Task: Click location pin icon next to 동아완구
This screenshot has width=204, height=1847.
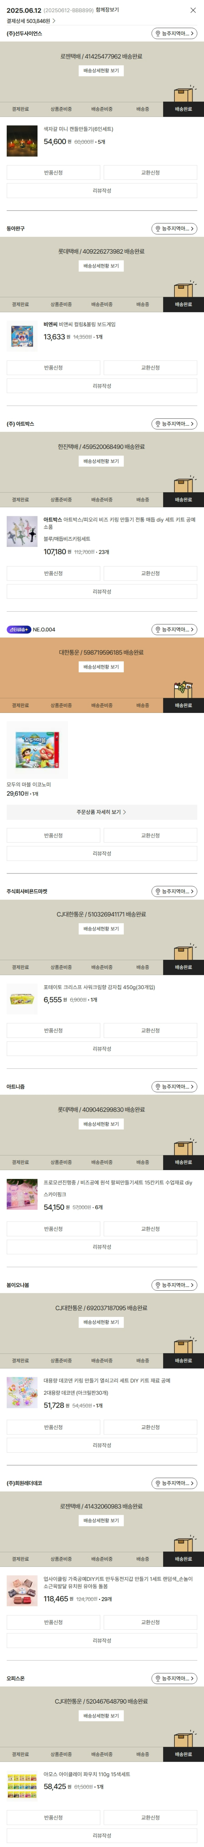Action: tap(158, 229)
